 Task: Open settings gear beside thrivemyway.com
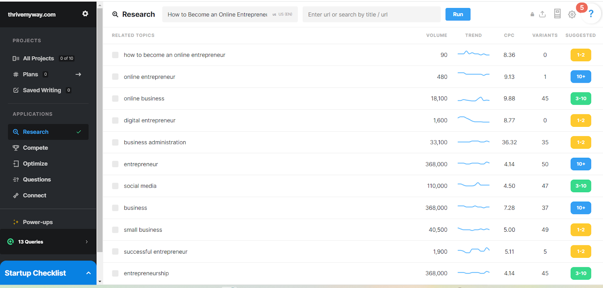[85, 14]
